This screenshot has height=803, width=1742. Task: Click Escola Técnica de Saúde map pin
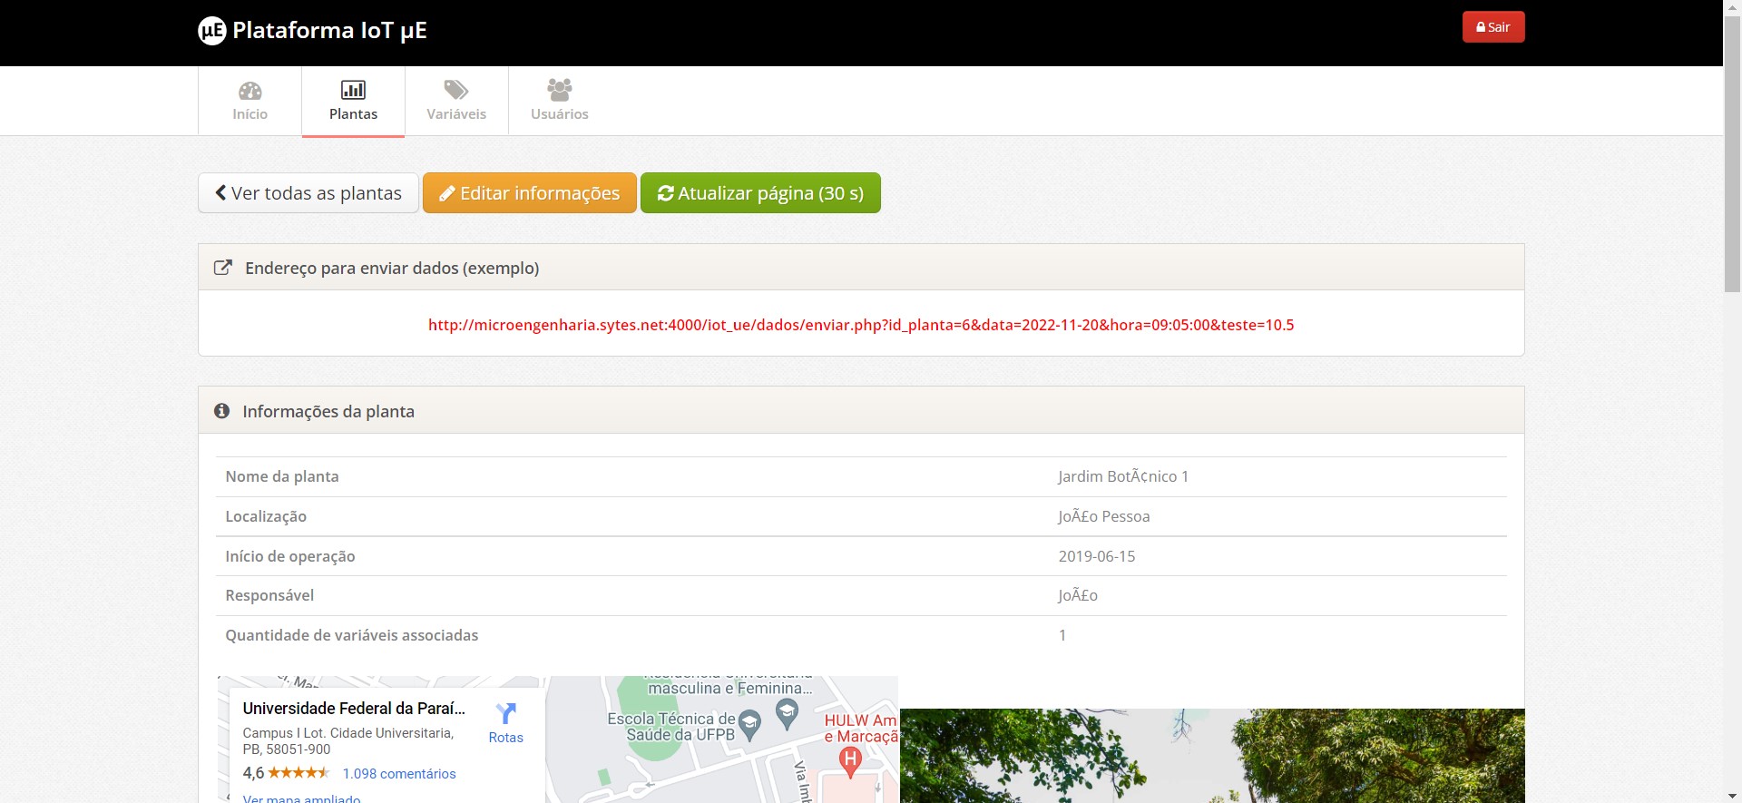(x=749, y=724)
